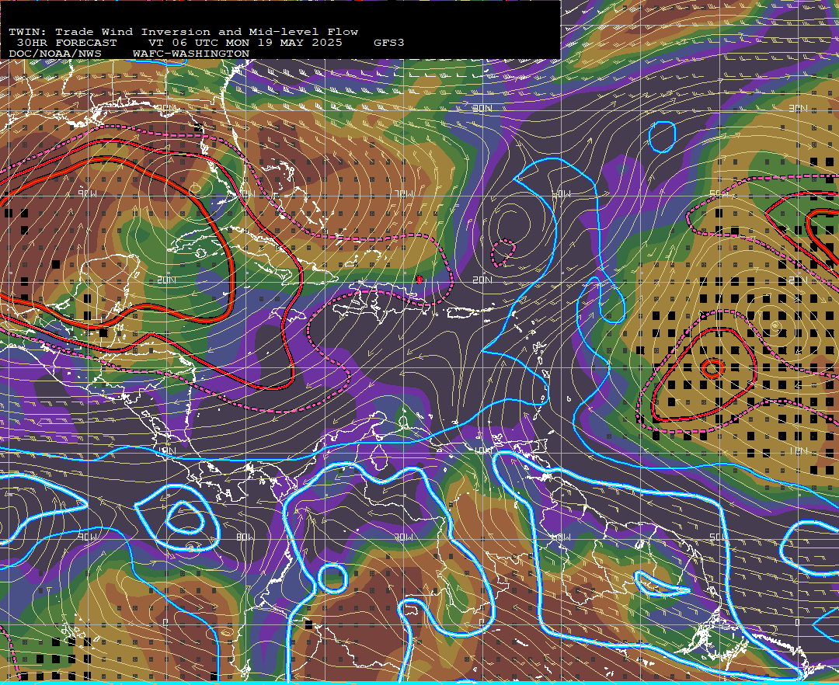Click the "GFS3" model label
Viewport: 839px width, 685px height.
coord(389,43)
